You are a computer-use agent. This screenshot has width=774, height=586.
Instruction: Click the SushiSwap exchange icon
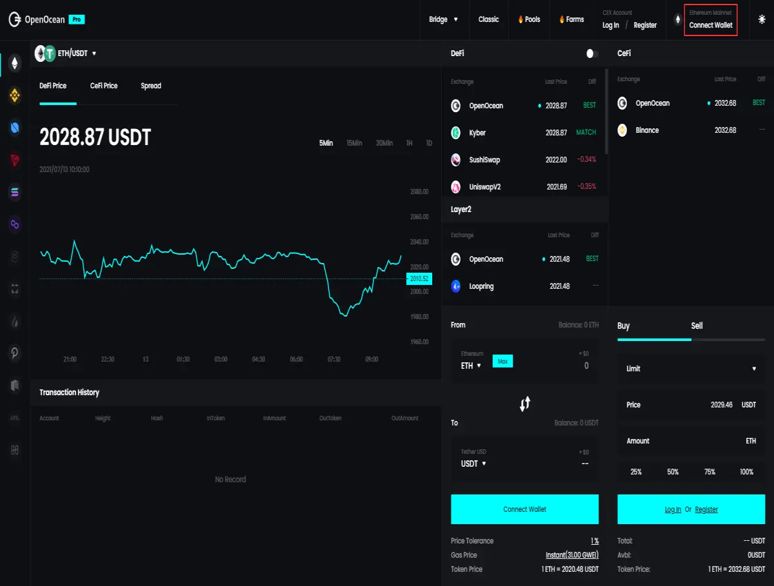[456, 160]
